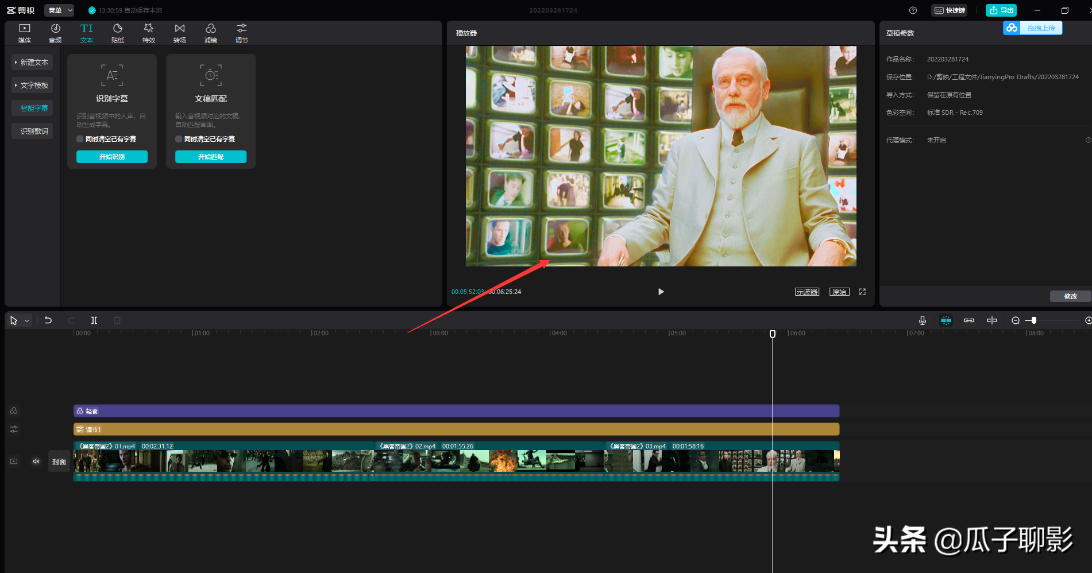Mute the main video track
1092x573 pixels.
[36, 462]
